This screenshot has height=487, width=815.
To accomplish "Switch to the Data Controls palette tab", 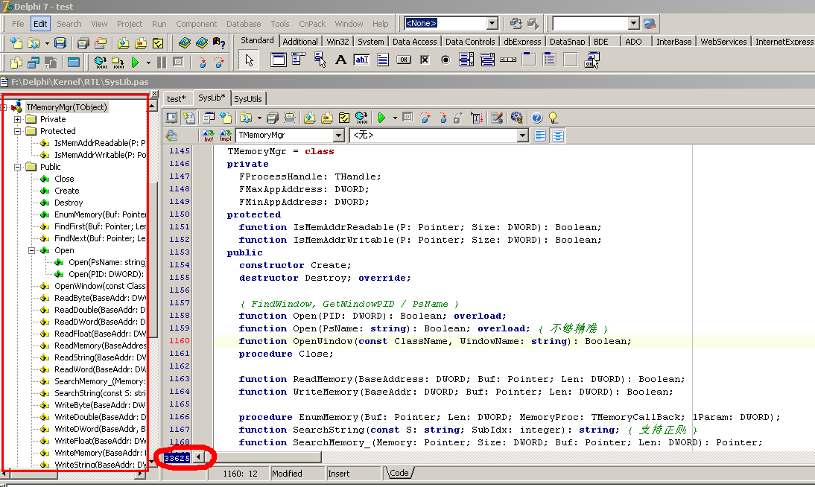I will 470,42.
